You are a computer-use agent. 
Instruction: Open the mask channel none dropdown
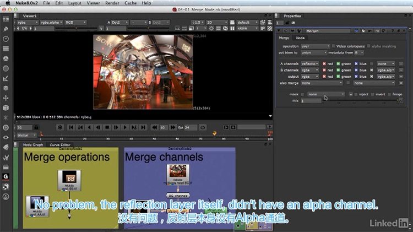(326, 94)
